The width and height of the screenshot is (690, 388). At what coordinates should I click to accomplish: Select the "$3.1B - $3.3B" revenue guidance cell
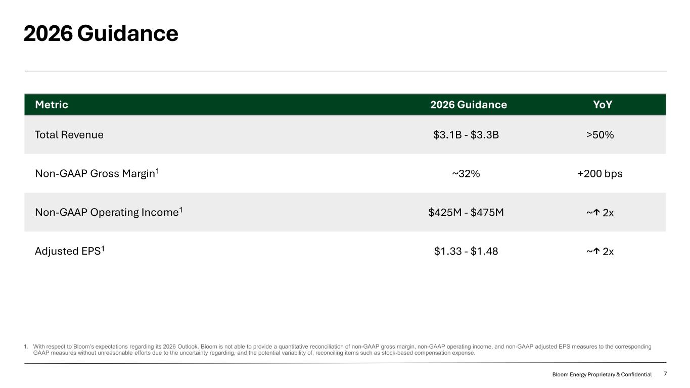coord(466,135)
